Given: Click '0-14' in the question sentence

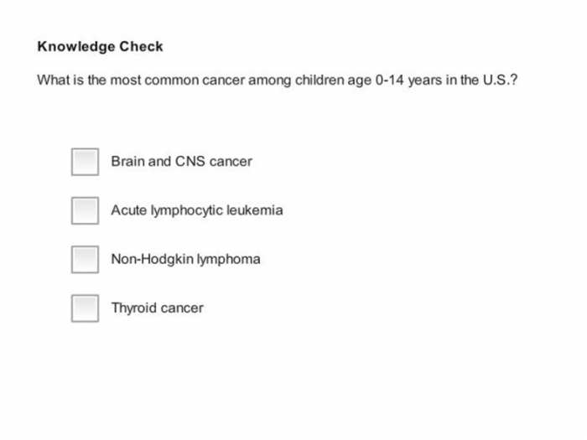Looking at the screenshot, I should pyautogui.click(x=389, y=80).
